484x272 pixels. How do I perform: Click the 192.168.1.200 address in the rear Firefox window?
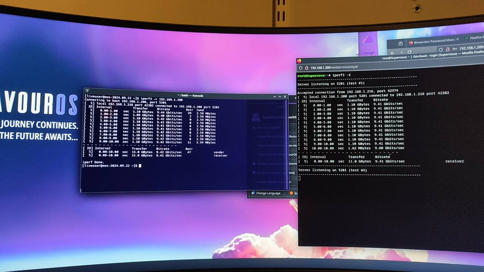471,47
